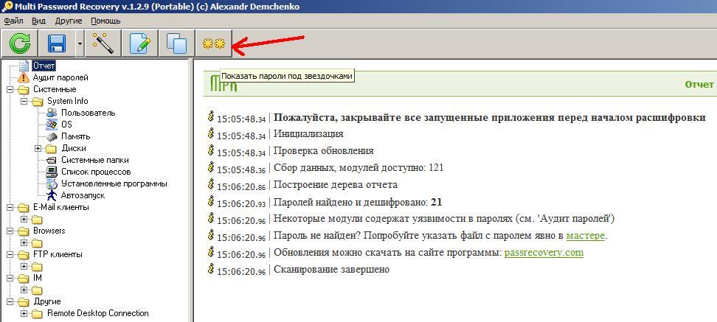Select Список процессов in the tree
This screenshot has width=717, height=322.
(96, 172)
